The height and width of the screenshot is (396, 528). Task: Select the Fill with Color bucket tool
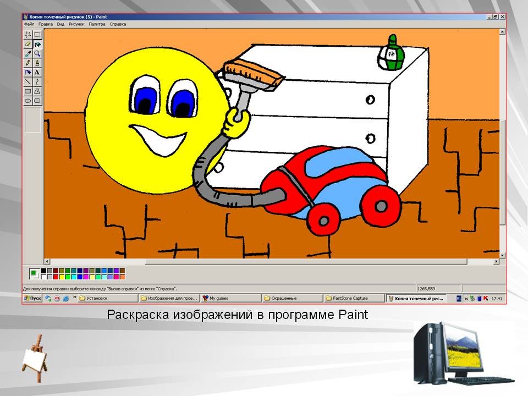pyautogui.click(x=37, y=44)
